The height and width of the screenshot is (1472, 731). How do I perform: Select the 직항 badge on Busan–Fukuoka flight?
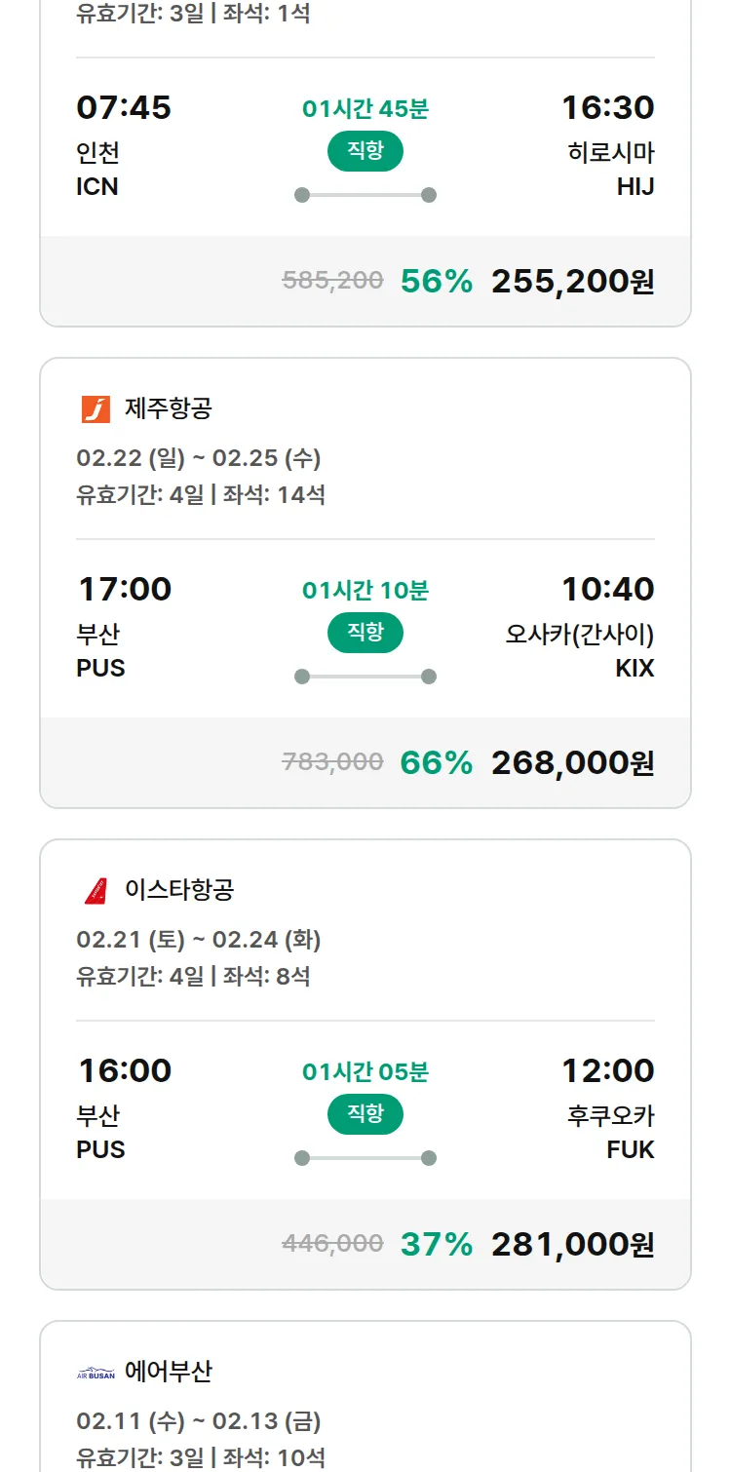click(x=365, y=1114)
